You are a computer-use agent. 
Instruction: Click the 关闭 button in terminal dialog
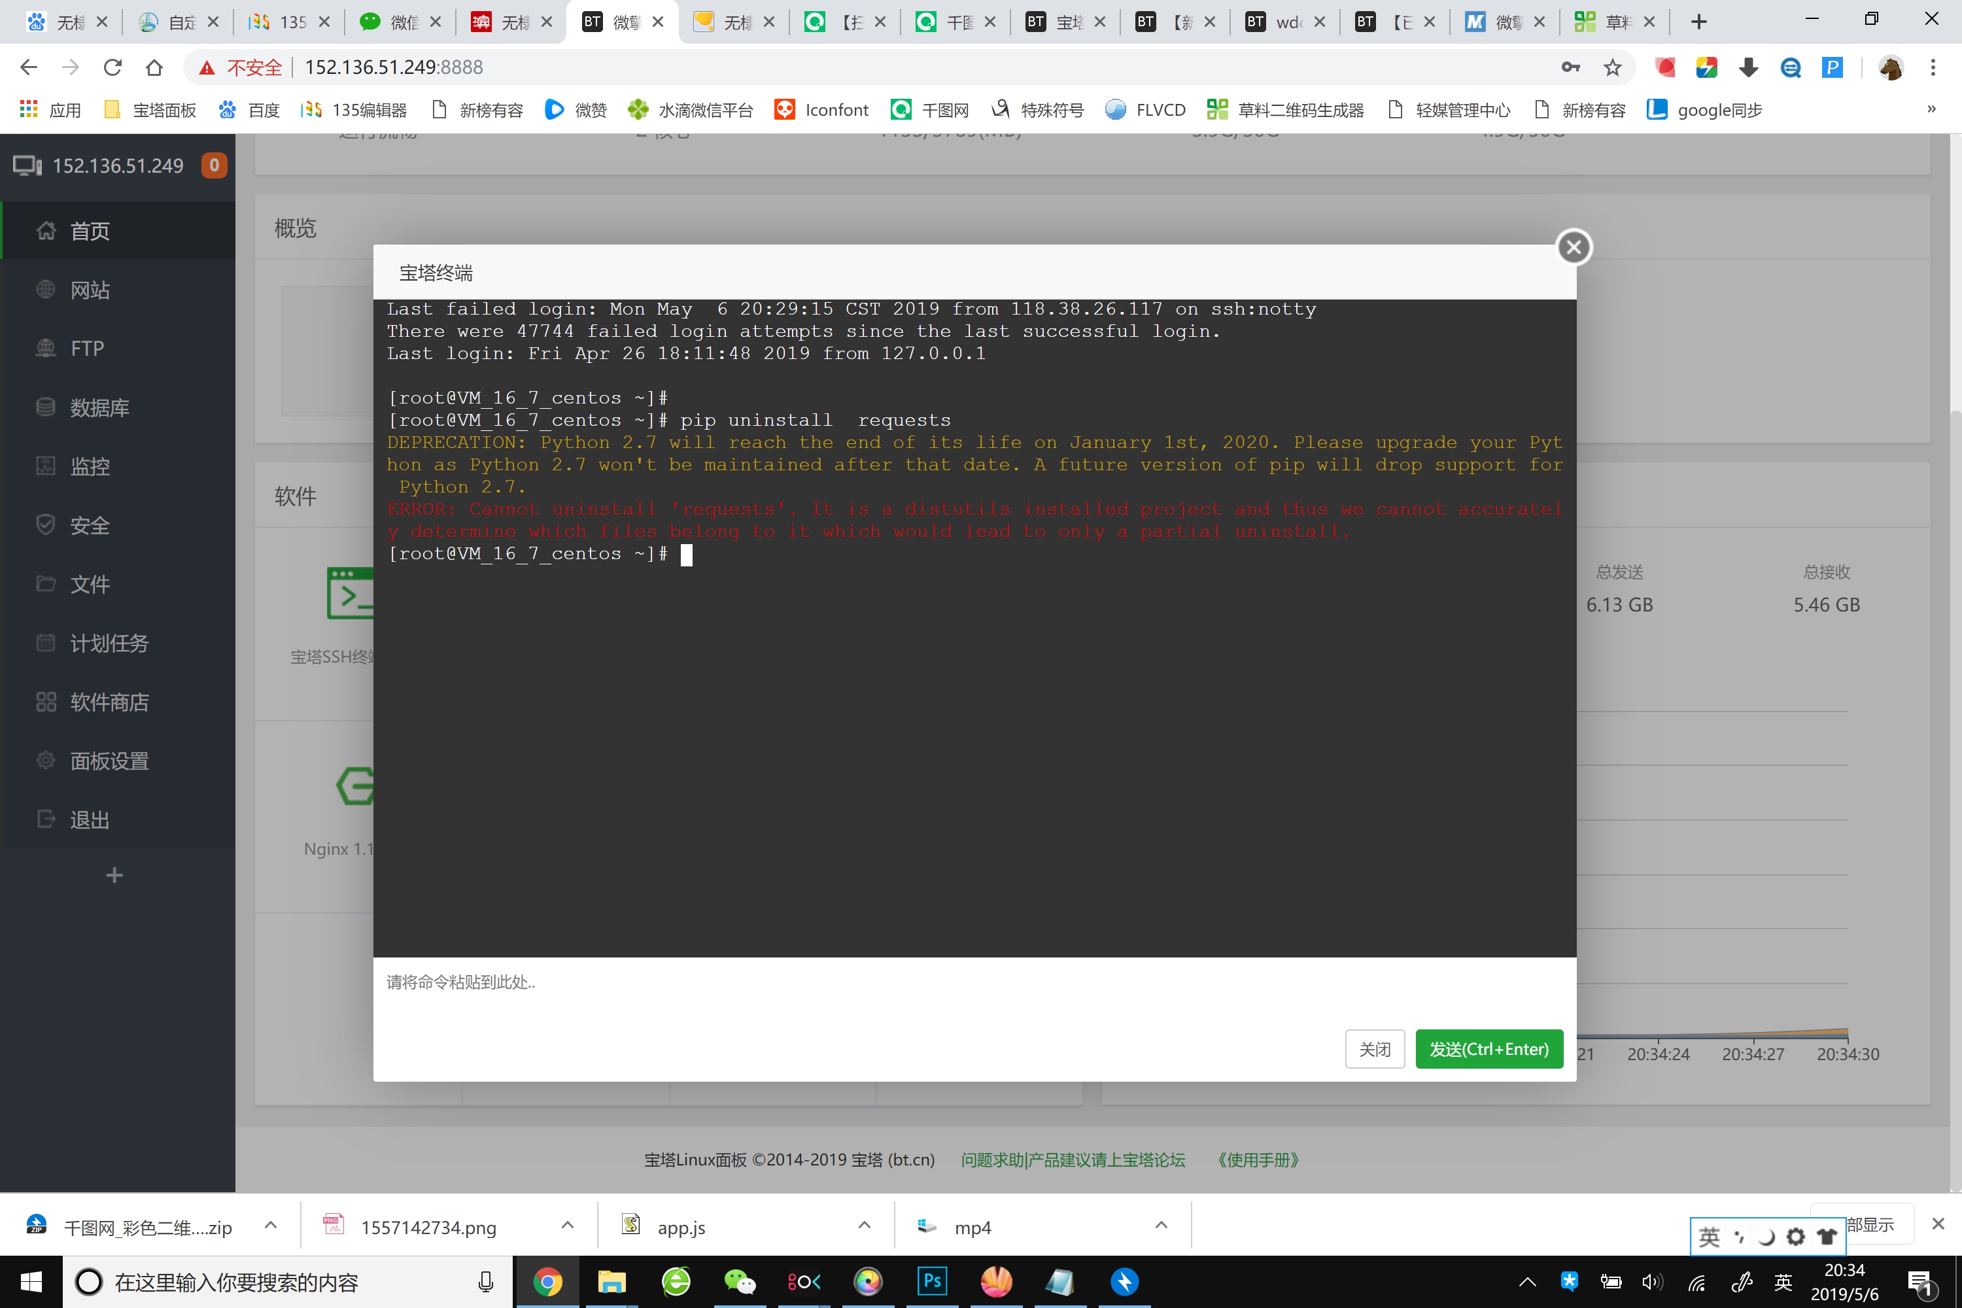(1375, 1048)
